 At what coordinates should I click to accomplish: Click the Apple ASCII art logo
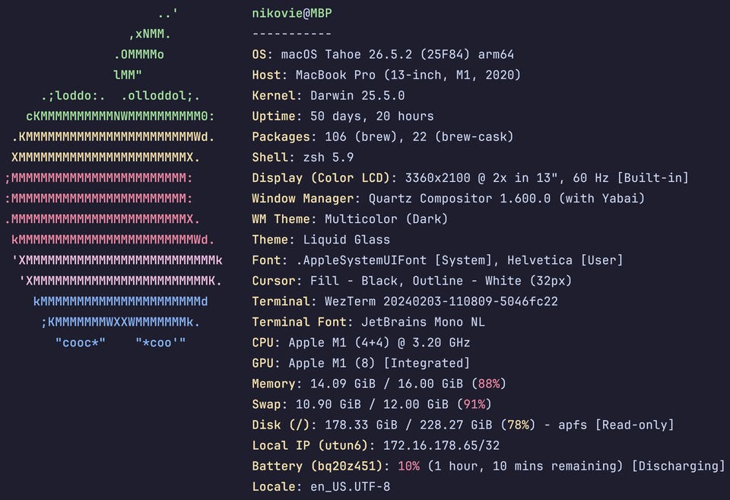[113, 179]
